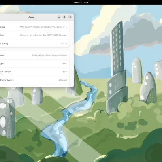Close the About window
Screen dimensions: 162x162
tap(70, 17)
